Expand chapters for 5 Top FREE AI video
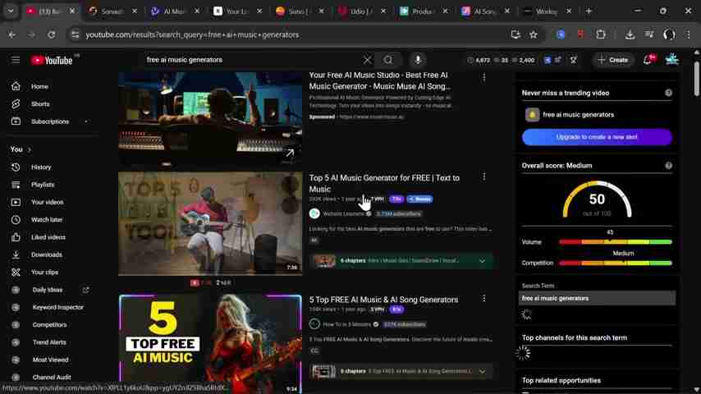Image resolution: width=701 pixels, height=394 pixels. click(482, 371)
